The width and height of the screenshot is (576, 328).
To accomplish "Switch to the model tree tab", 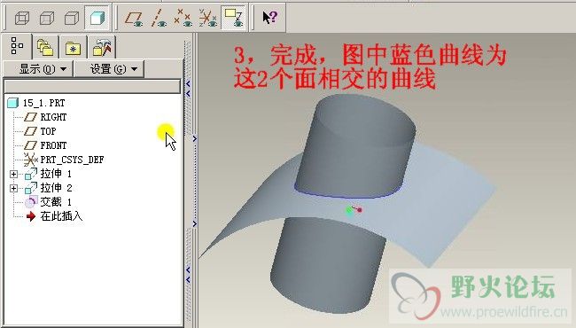I will (17, 46).
